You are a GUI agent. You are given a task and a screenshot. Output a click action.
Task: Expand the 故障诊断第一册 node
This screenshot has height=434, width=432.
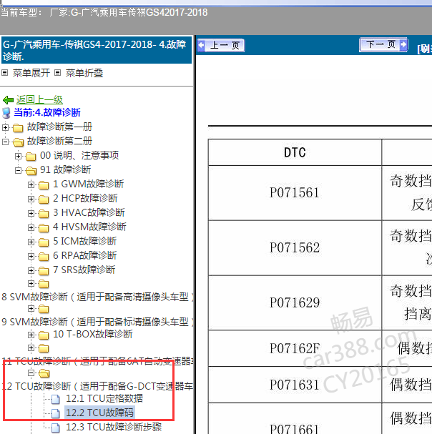coord(5,127)
